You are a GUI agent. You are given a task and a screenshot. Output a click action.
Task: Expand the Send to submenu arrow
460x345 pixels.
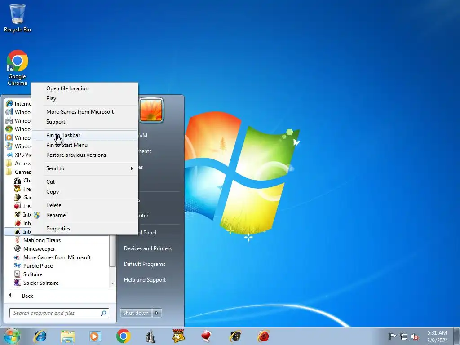132,168
